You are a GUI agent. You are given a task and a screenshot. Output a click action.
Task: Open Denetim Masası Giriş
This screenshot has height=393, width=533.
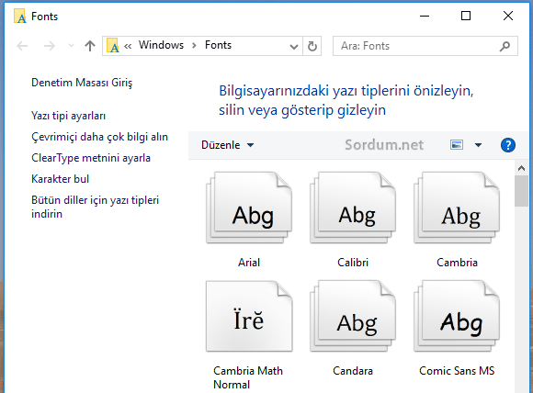click(x=82, y=83)
